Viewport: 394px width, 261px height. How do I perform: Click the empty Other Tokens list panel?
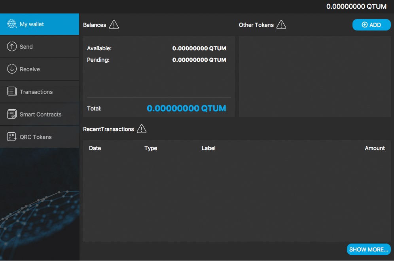point(315,76)
